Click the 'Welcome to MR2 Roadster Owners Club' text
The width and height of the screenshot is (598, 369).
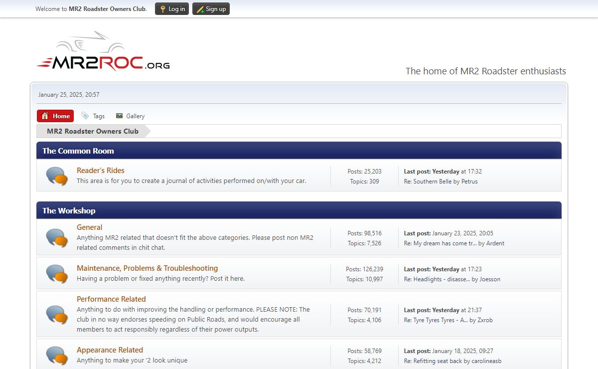click(91, 9)
